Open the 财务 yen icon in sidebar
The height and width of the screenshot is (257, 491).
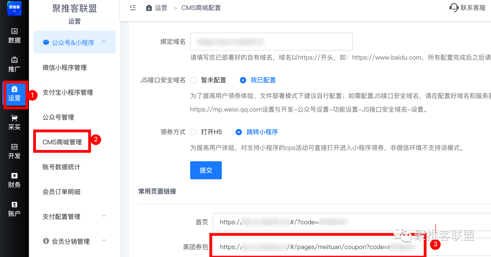(x=15, y=176)
